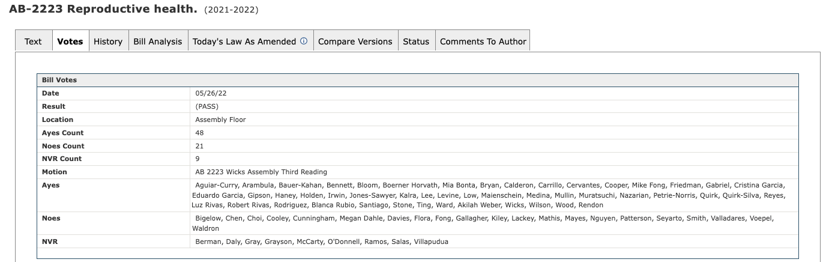Click the info icon beside Today's Law As Amended
835x262 pixels.
(304, 41)
